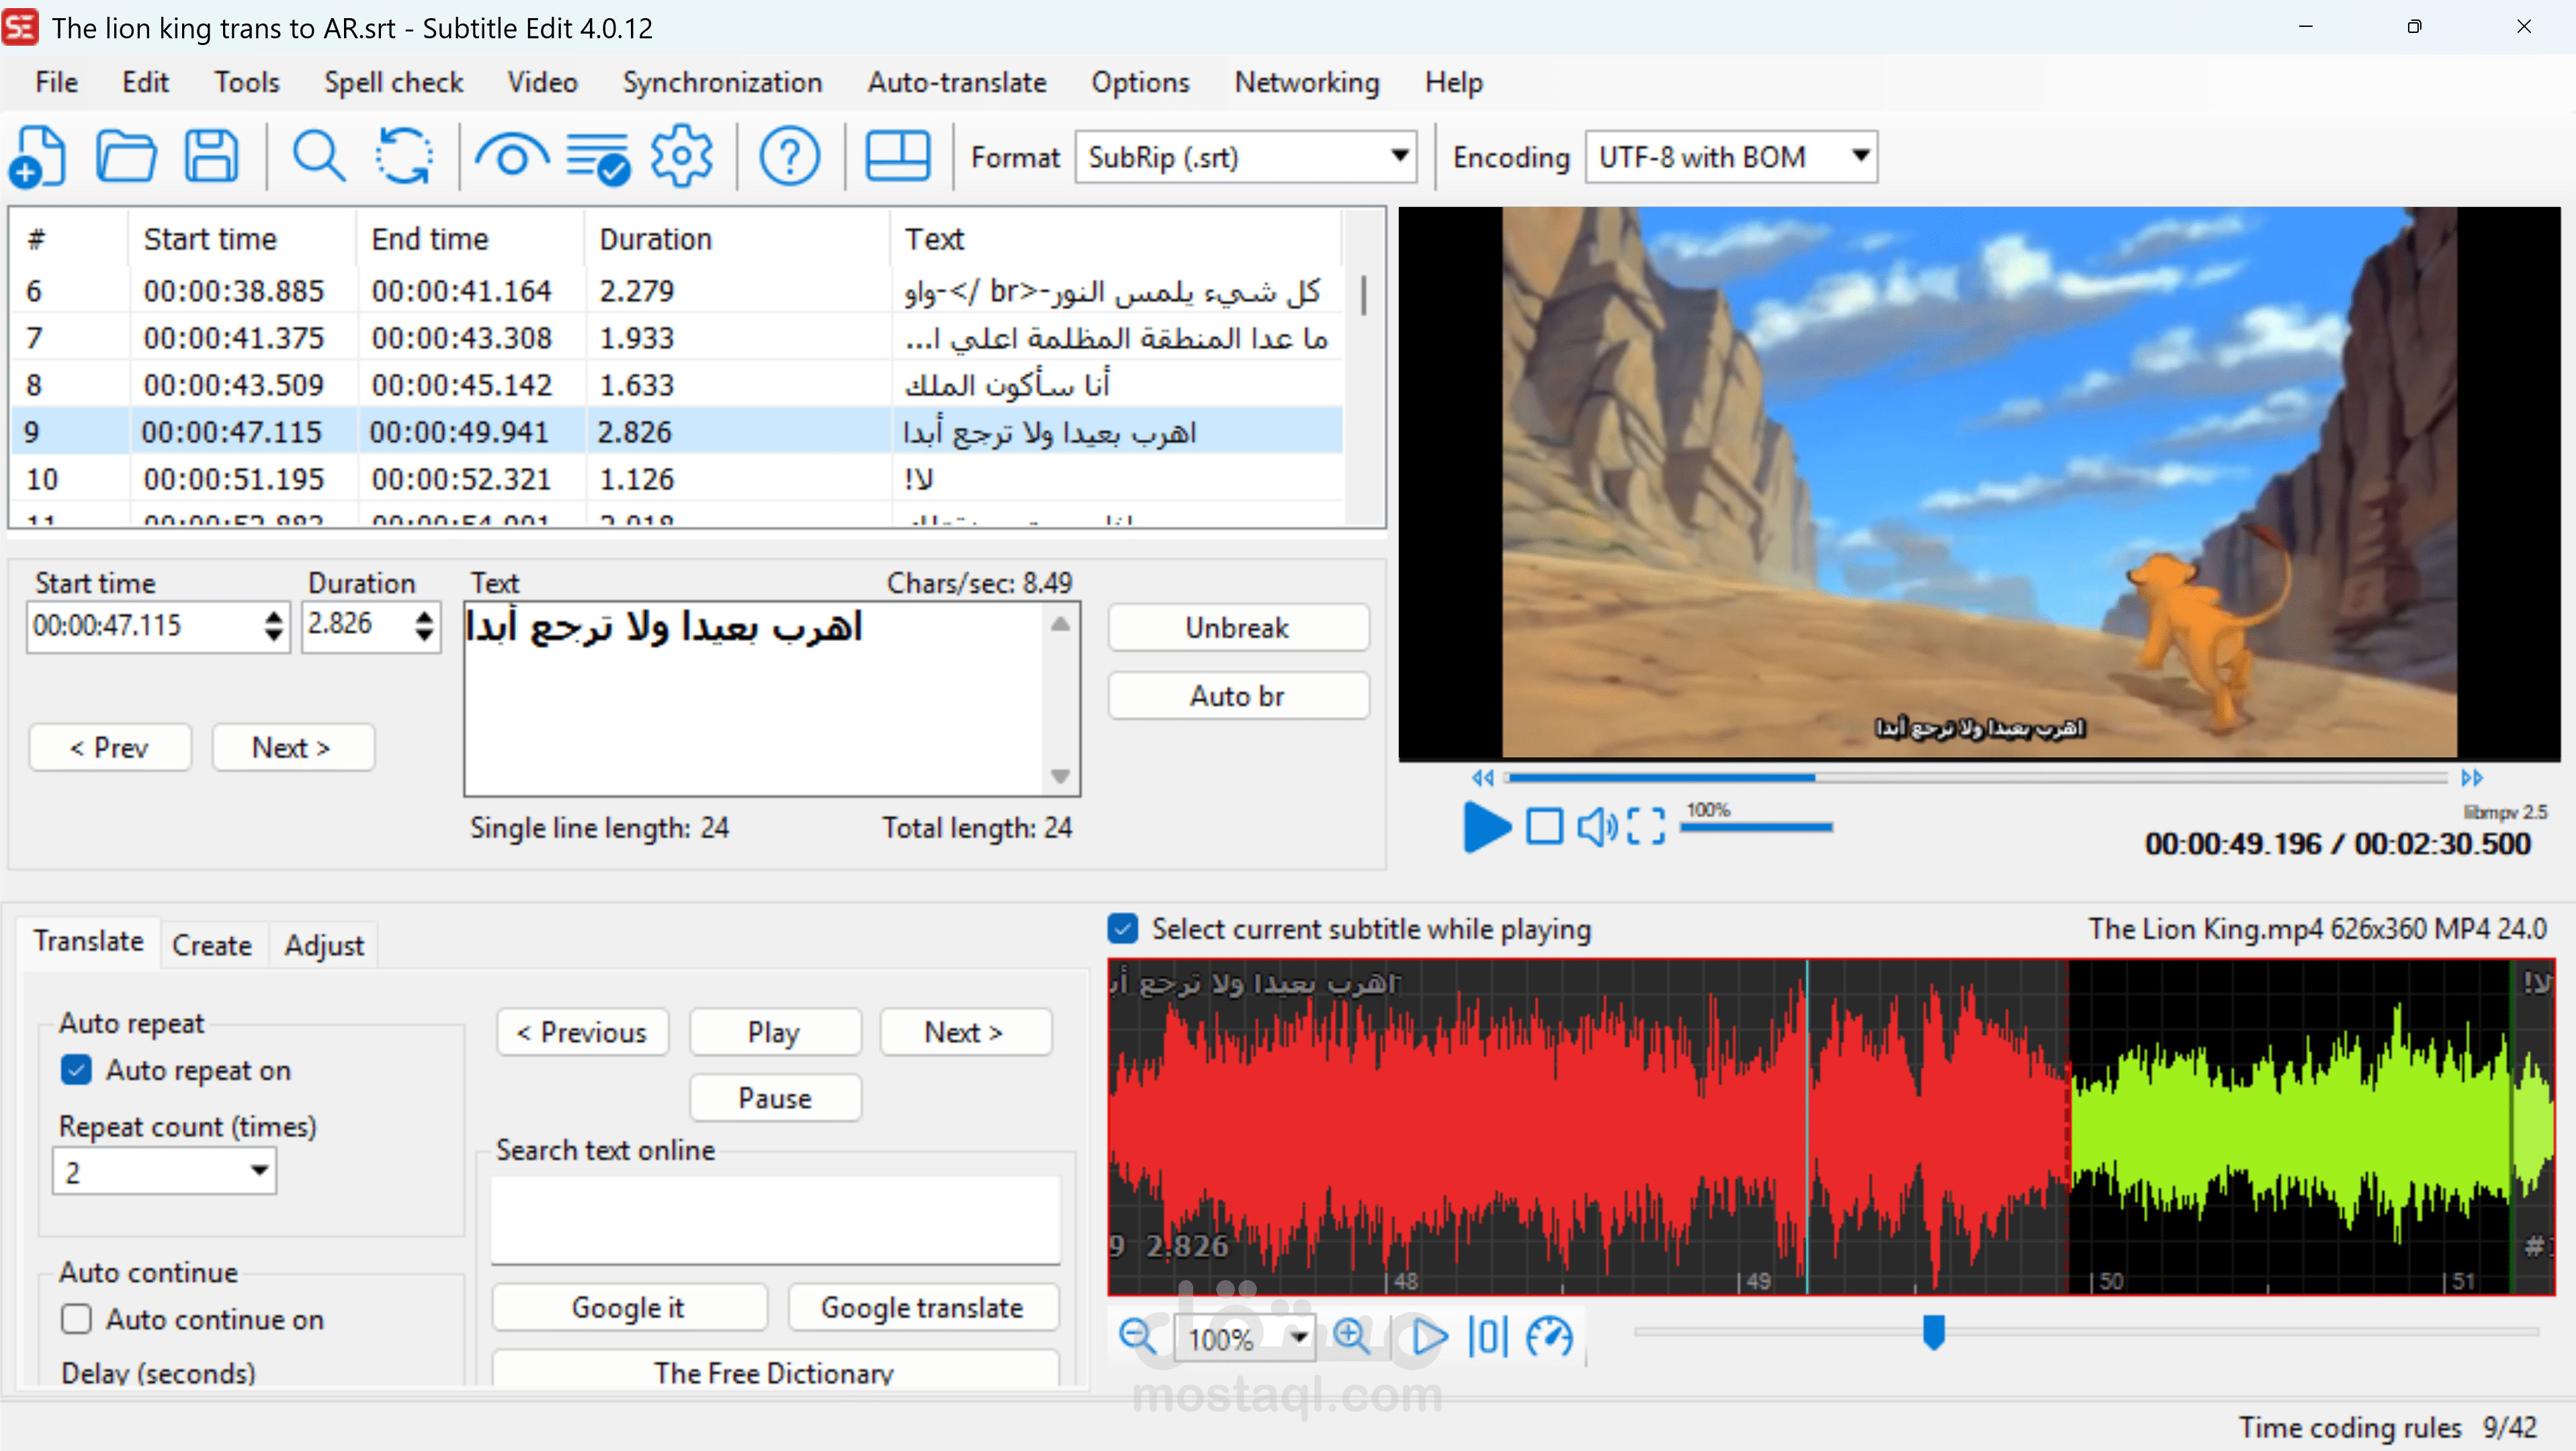Click the waveform position slider handle
Screen dimensions: 2576x1451
pyautogui.click(x=1934, y=1332)
